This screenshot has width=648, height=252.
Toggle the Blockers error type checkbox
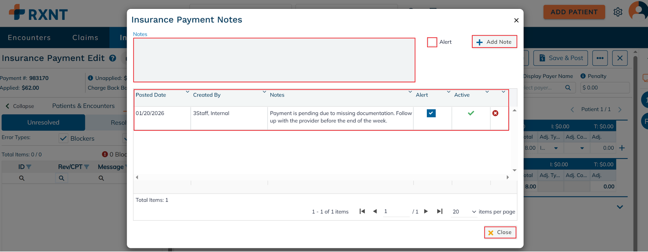(64, 138)
